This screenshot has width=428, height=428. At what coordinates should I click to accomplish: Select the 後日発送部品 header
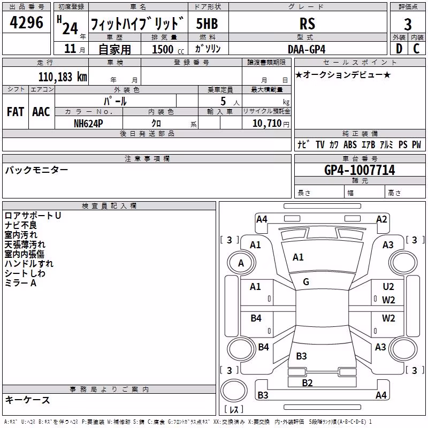tap(147, 133)
